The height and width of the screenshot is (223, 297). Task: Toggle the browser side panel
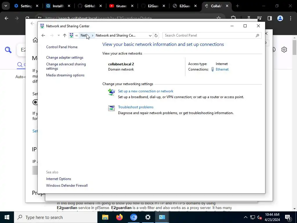tap(269, 18)
